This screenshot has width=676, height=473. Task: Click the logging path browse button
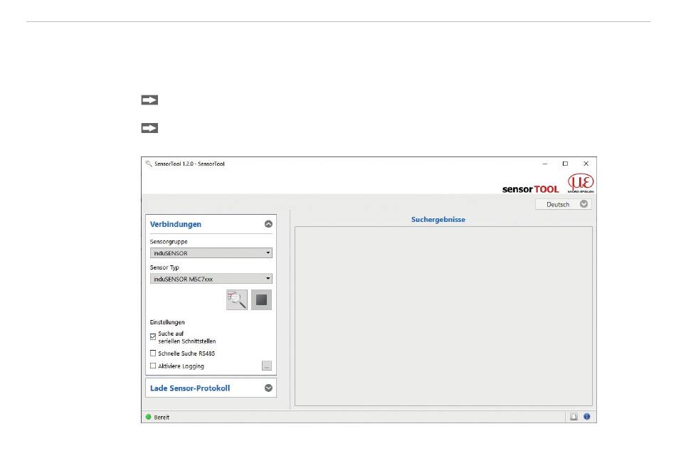[x=267, y=366]
